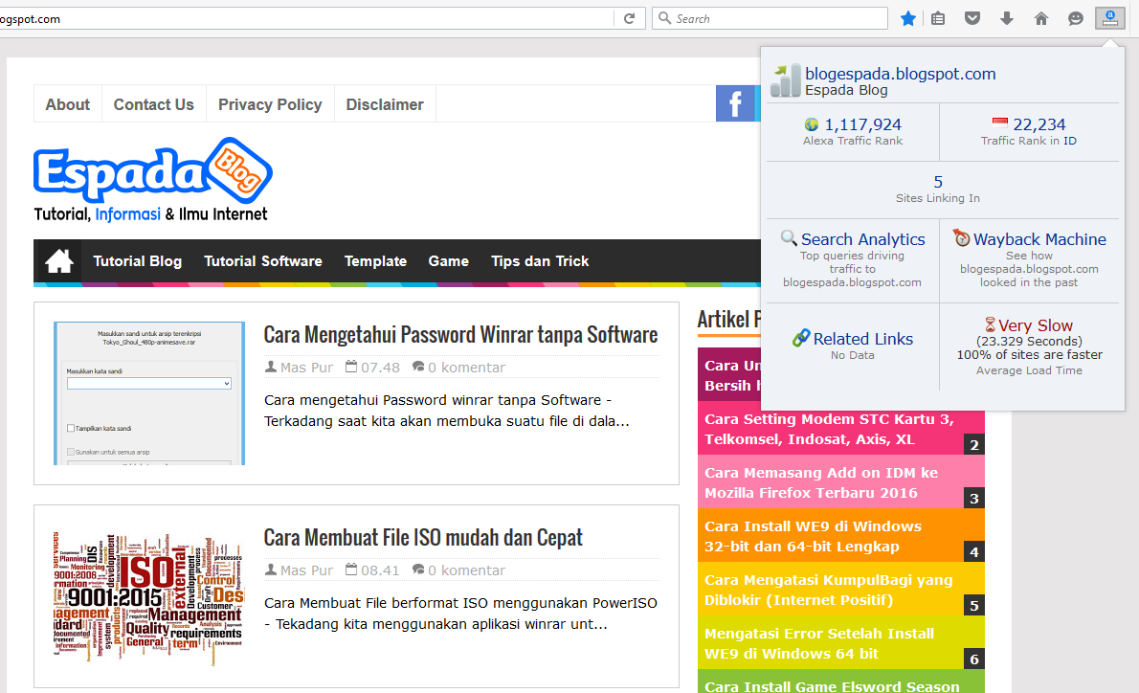
Task: Open the Downloads arrow icon
Action: (1006, 17)
